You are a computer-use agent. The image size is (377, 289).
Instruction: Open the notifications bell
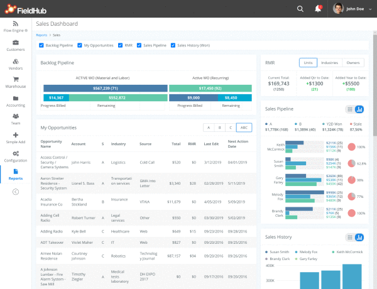[x=318, y=9]
